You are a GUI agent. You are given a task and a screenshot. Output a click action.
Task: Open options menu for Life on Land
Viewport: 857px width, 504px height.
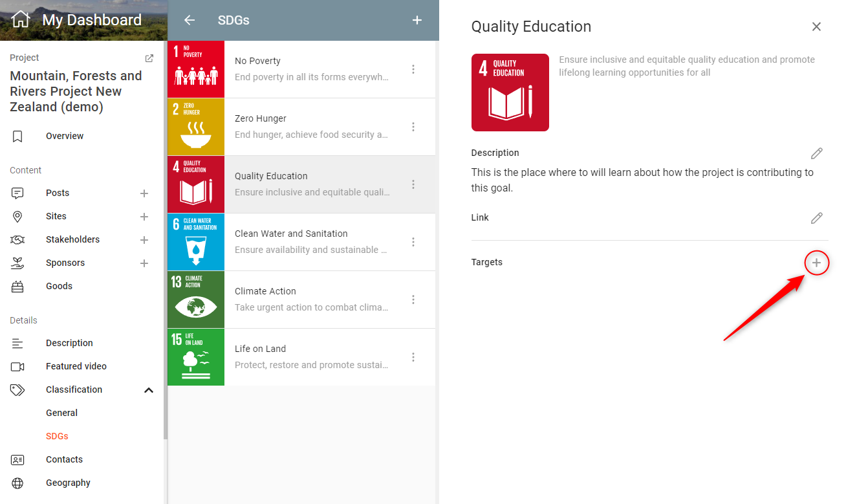click(x=413, y=357)
